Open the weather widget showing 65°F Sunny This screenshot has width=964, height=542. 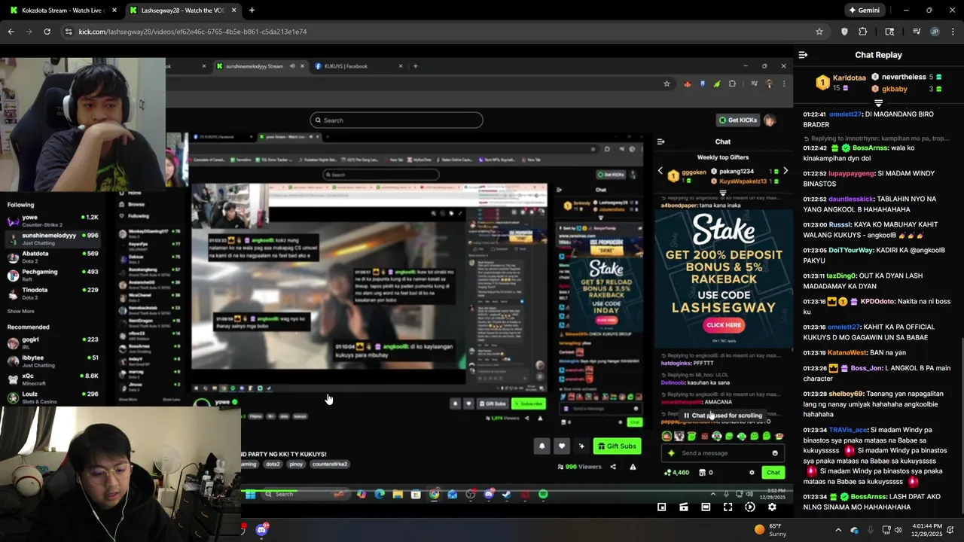pos(770,530)
